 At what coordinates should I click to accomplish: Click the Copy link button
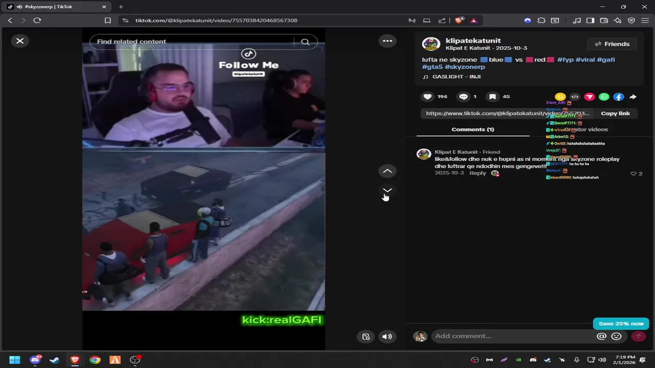(x=615, y=113)
